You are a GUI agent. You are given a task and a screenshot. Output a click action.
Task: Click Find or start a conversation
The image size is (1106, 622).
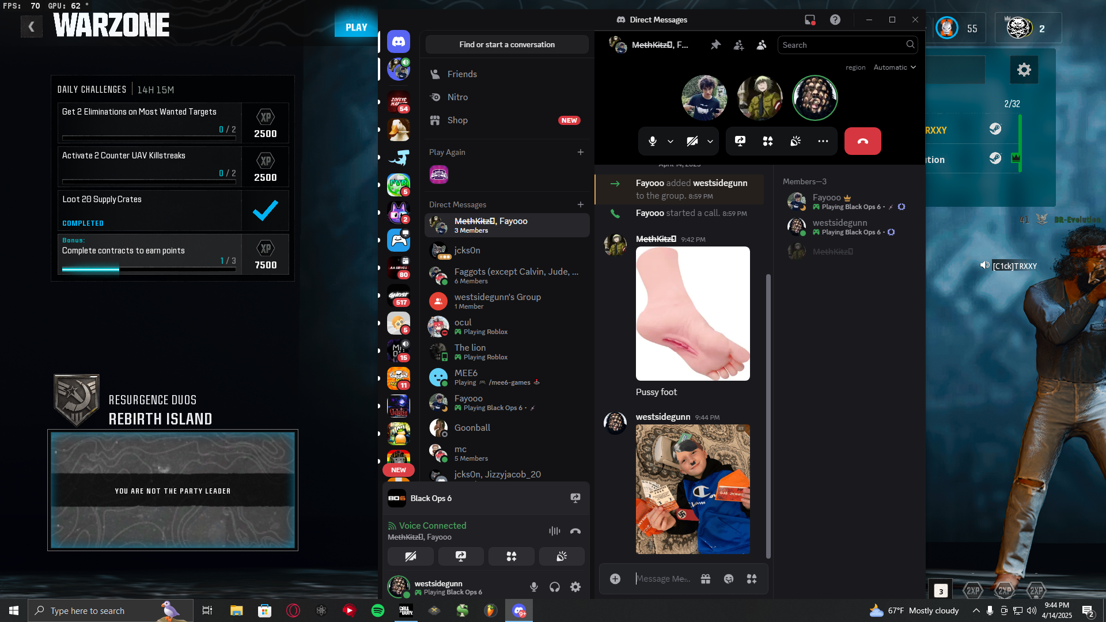coord(507,44)
